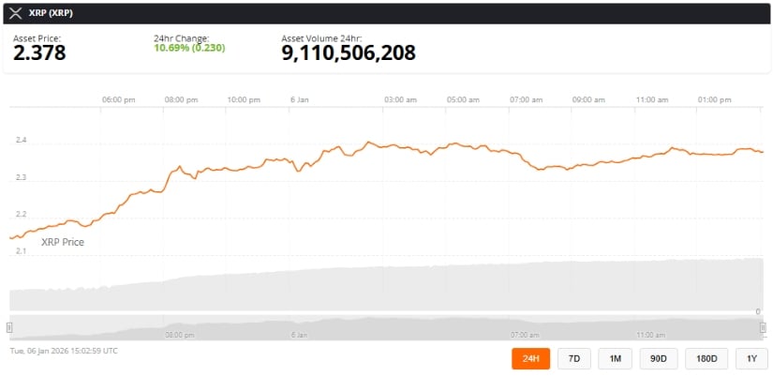Click the UTC timestamp text
Screen dimensions: 773x376
click(64, 351)
